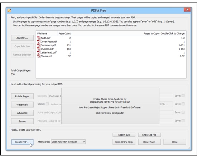The height and width of the screenshot is (158, 197).
Task: Click the Watermark button
Action: [x=22, y=104]
